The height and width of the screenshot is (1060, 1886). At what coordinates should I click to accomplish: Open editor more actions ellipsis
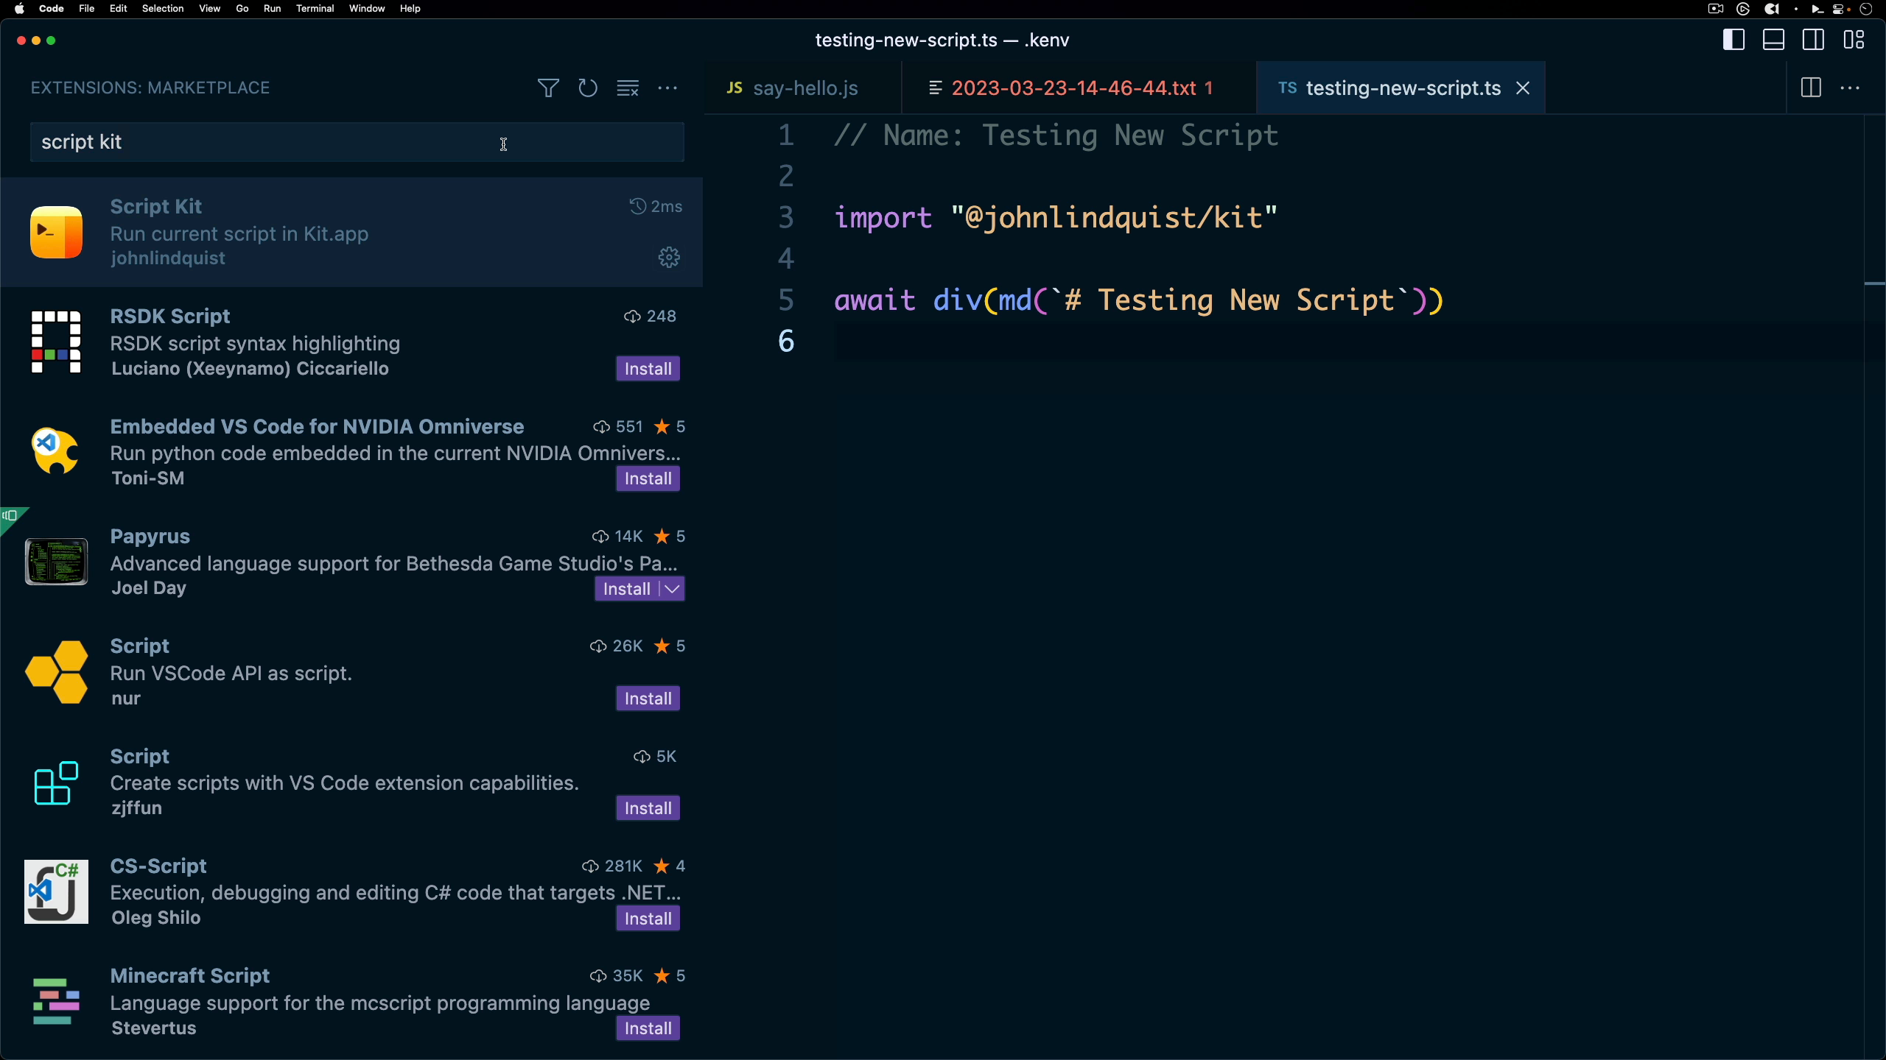coord(1851,88)
